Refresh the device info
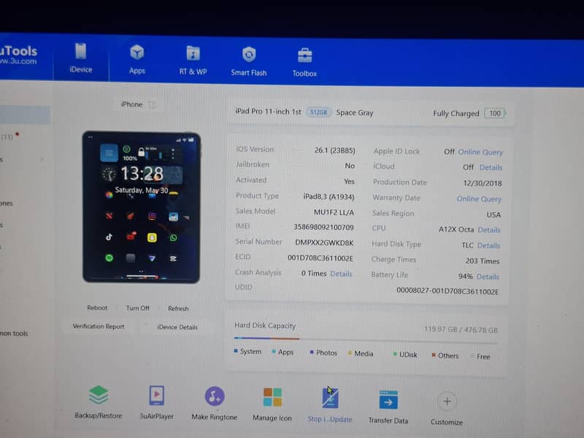 pos(178,308)
